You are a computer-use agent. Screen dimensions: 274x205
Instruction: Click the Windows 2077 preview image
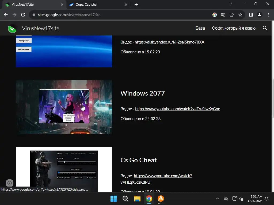[x=64, y=107]
